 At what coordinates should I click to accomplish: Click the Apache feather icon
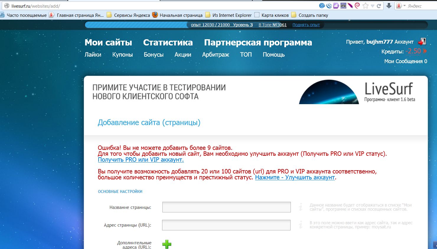pyautogui.click(x=350, y=6)
